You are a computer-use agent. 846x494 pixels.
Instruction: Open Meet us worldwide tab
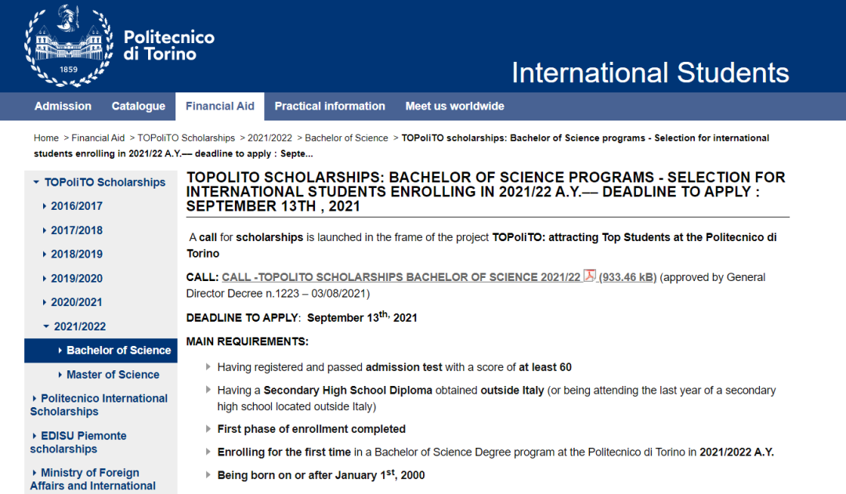[454, 106]
